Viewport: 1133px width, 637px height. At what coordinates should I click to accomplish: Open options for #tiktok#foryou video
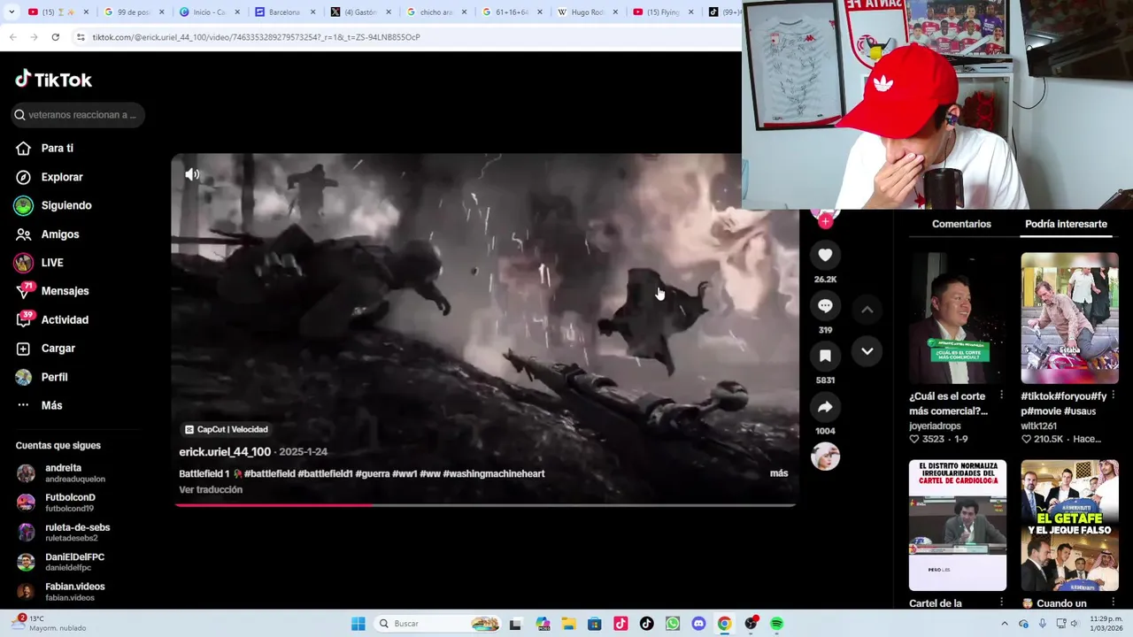coord(1113,395)
